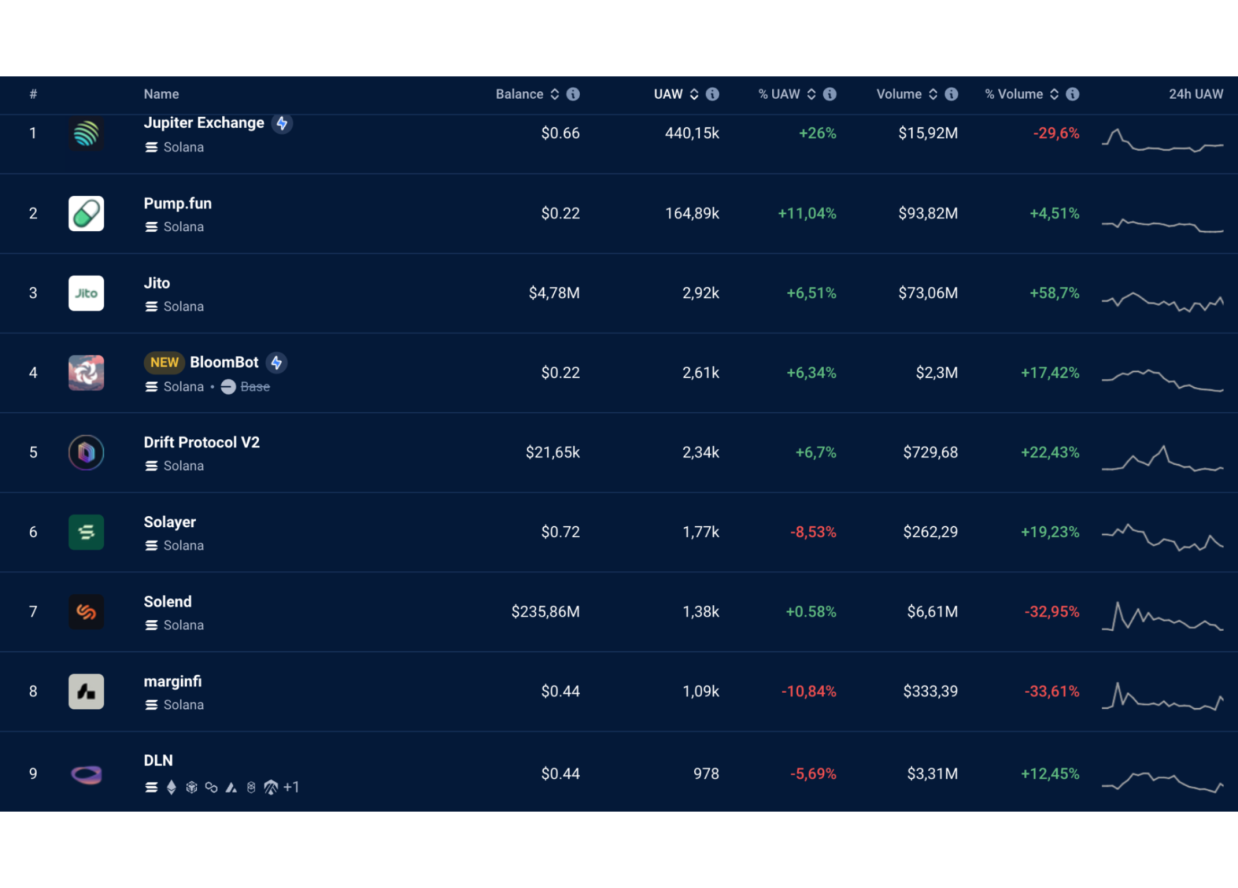Click Pump.fun volume value $93,82M
The width and height of the screenshot is (1238, 888).
pyautogui.click(x=928, y=213)
